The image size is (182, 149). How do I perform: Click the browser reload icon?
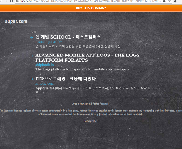11,1
